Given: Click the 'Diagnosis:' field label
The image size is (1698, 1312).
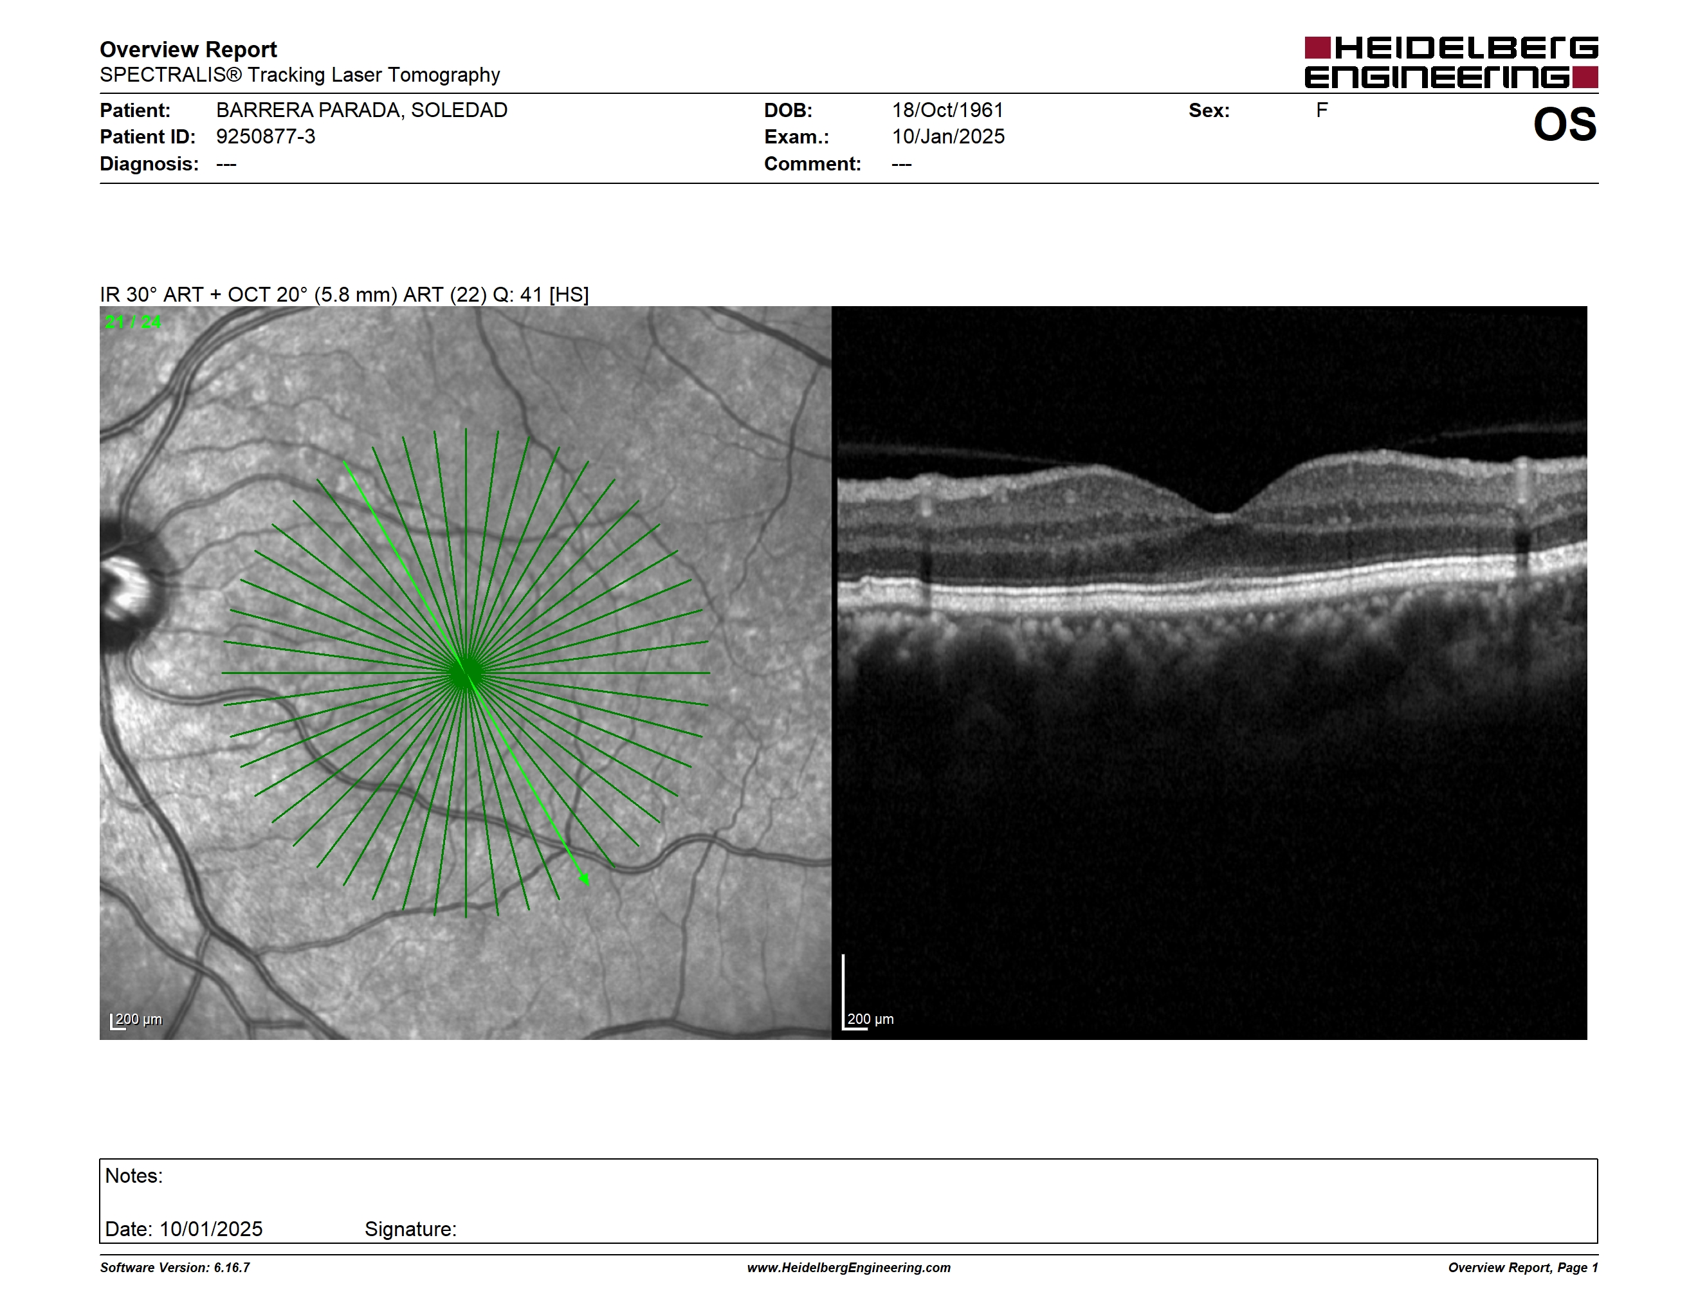Looking at the screenshot, I should [149, 164].
